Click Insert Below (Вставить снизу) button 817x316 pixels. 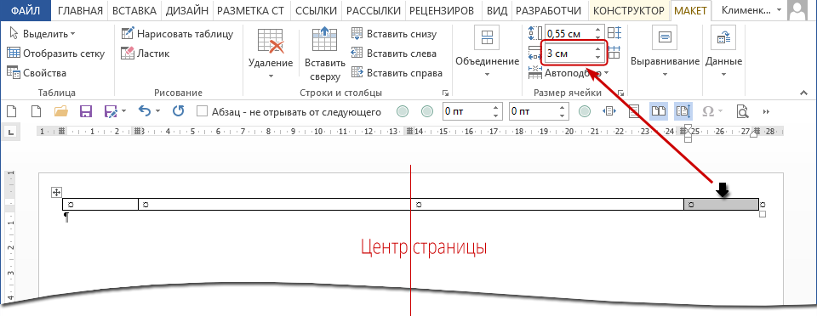pyautogui.click(x=394, y=34)
